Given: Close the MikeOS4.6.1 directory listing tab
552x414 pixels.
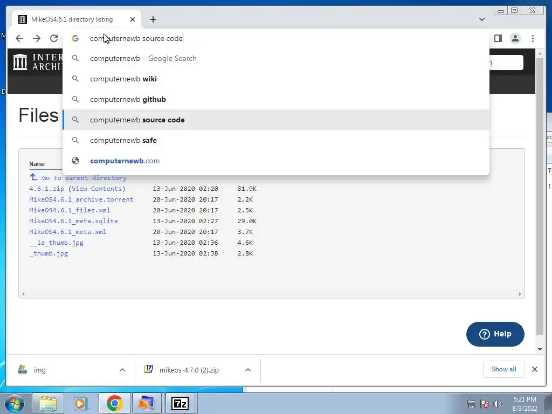Looking at the screenshot, I should point(133,19).
